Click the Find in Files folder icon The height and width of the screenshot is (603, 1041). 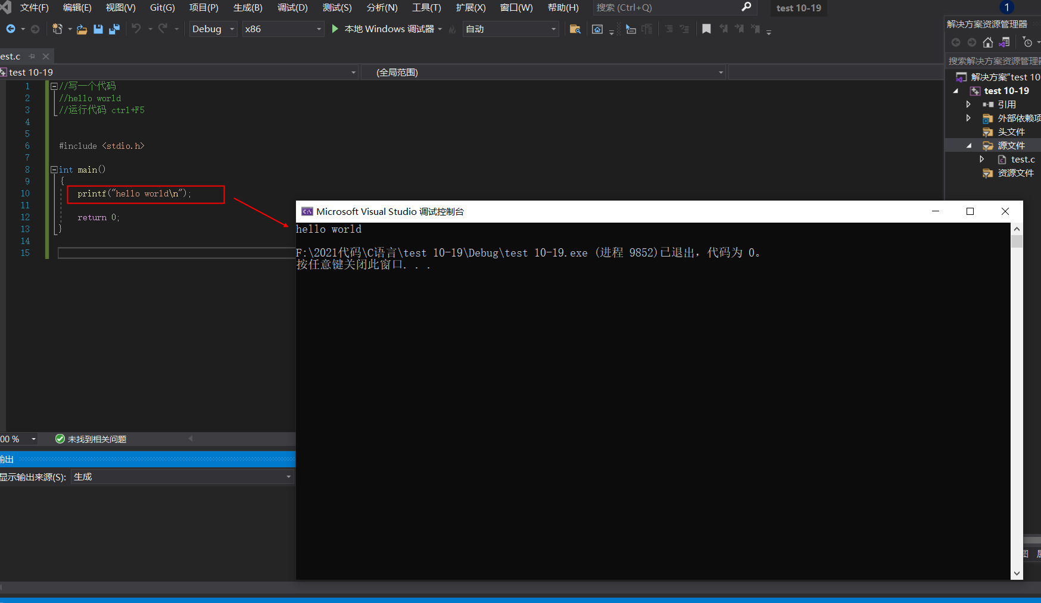(575, 29)
